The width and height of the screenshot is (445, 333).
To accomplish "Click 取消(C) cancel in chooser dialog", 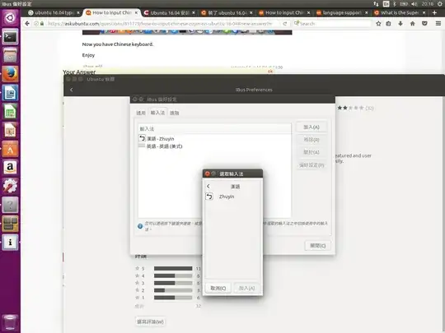I will click(x=218, y=289).
